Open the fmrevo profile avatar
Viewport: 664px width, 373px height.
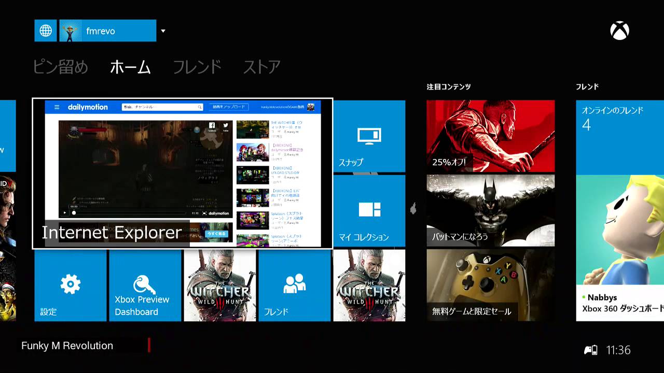(x=71, y=31)
